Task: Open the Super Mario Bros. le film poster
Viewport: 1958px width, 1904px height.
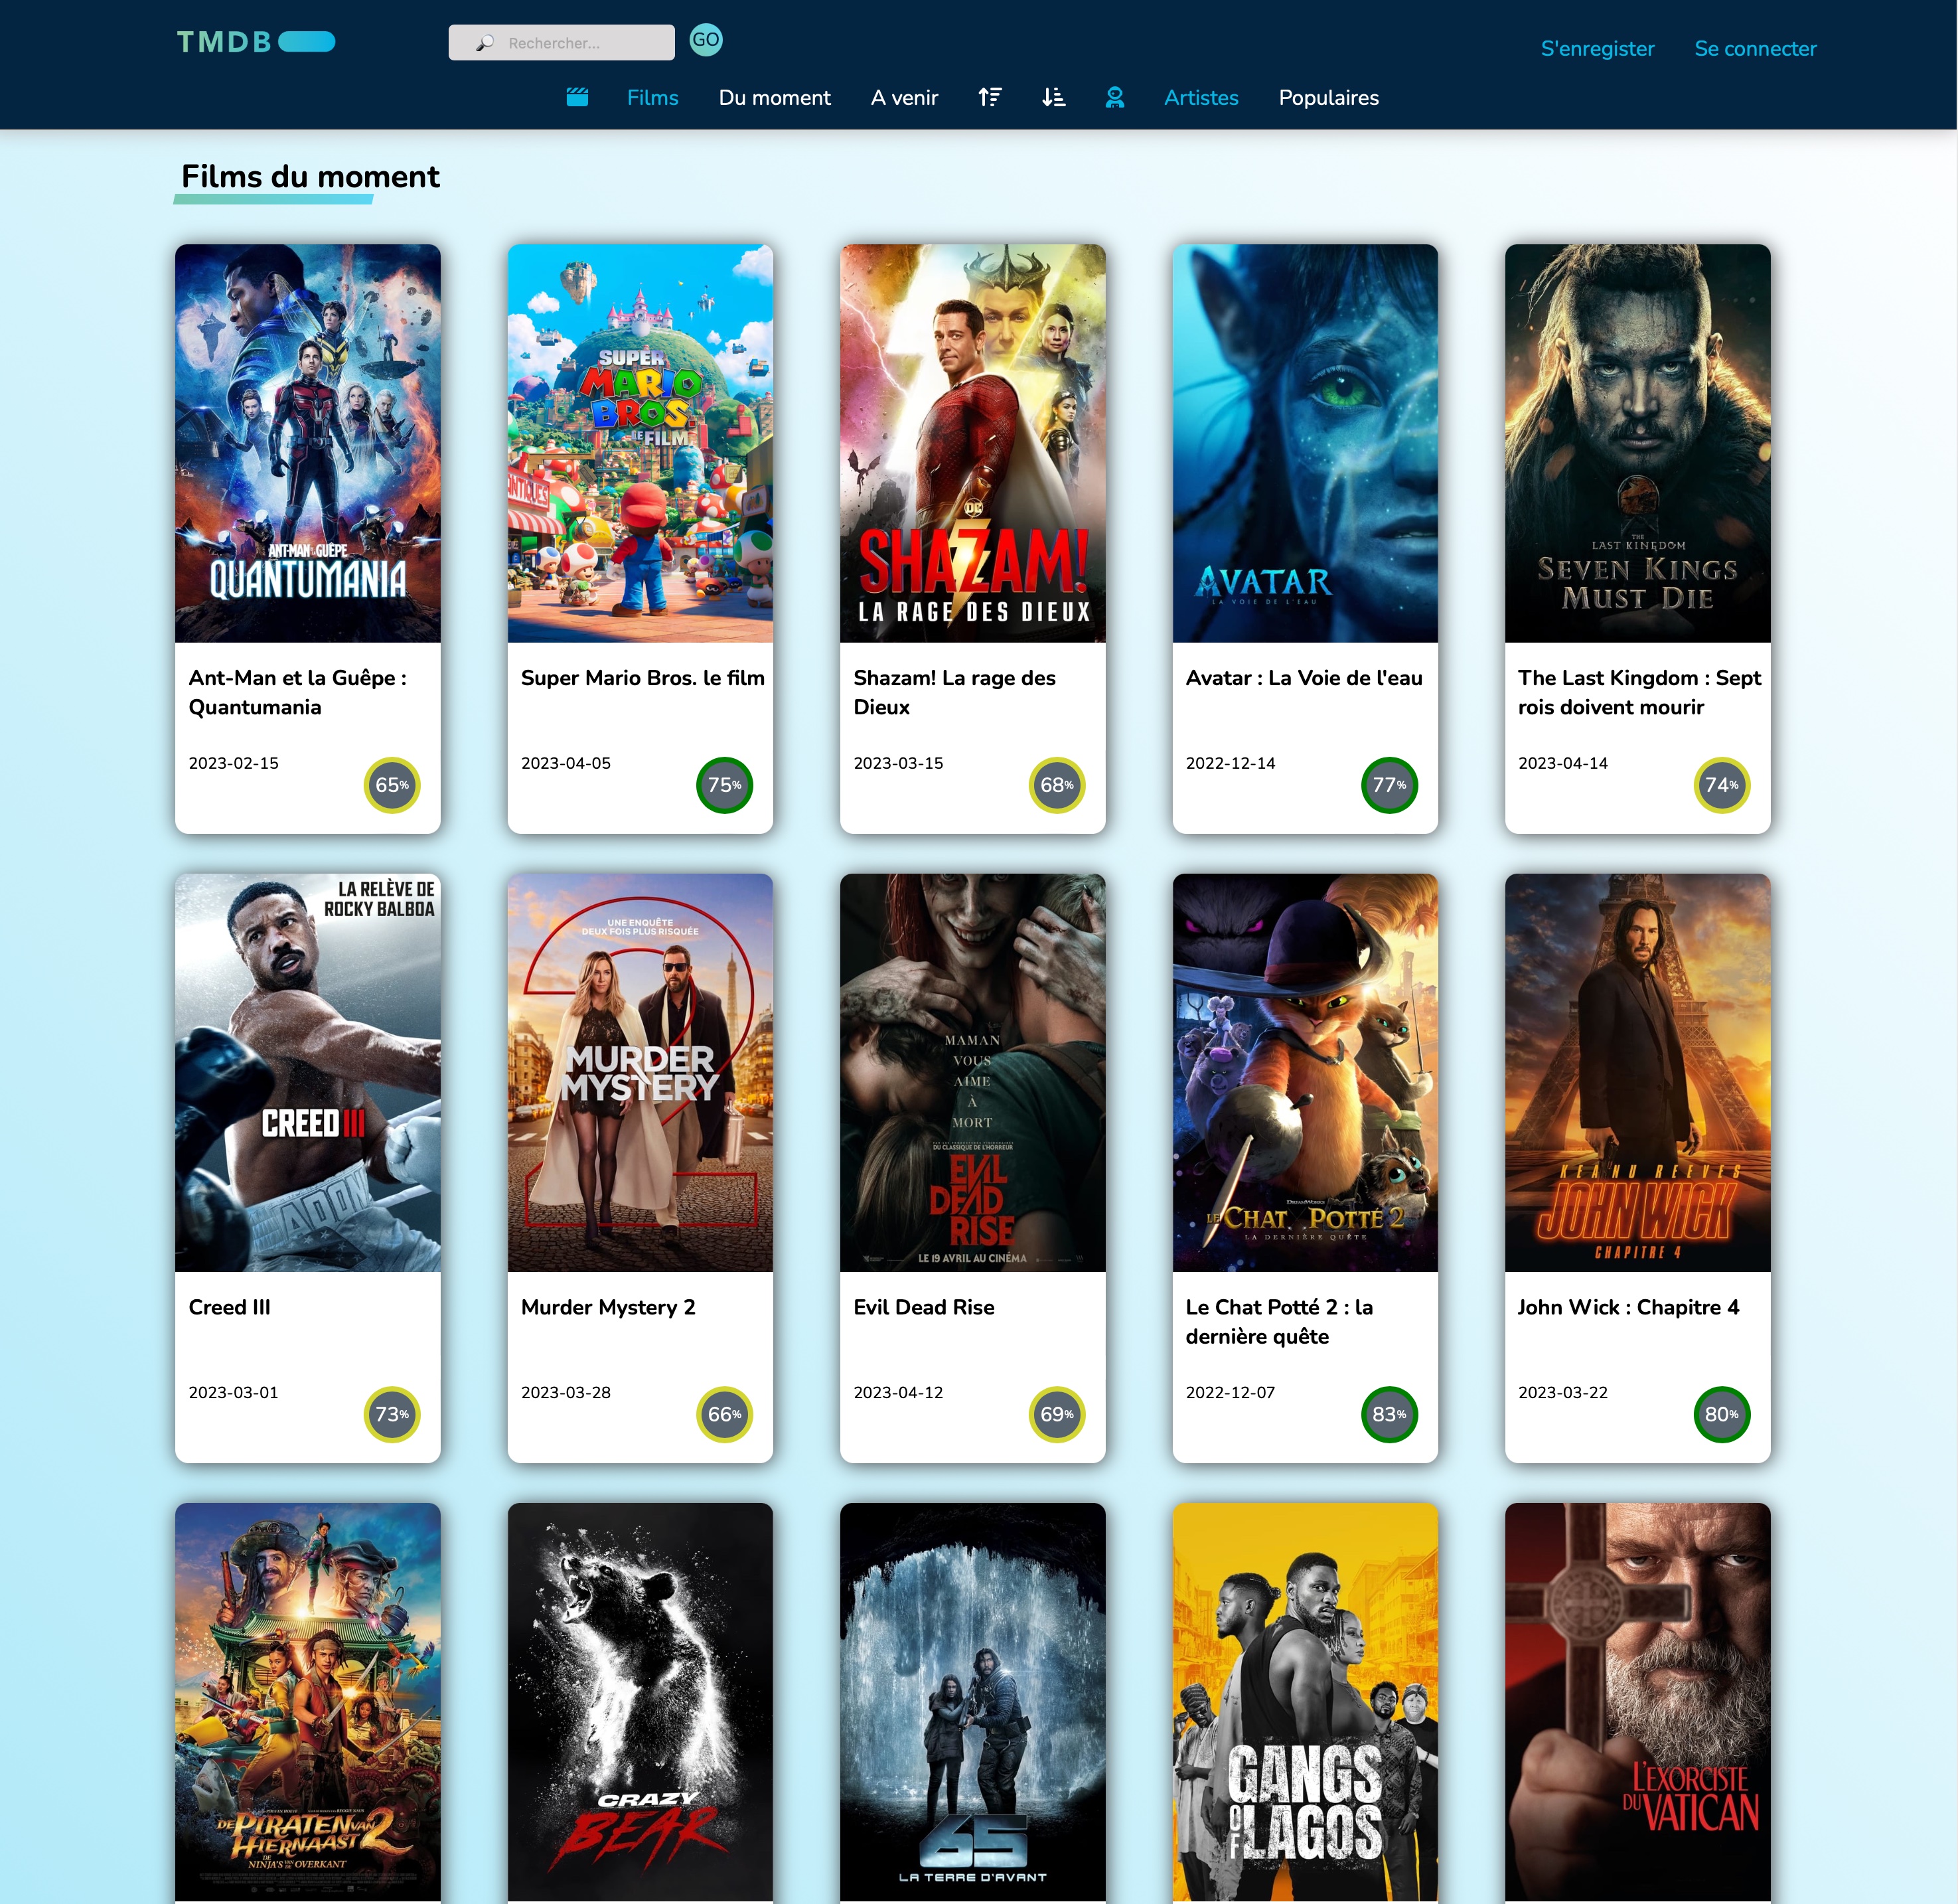Action: coord(640,443)
